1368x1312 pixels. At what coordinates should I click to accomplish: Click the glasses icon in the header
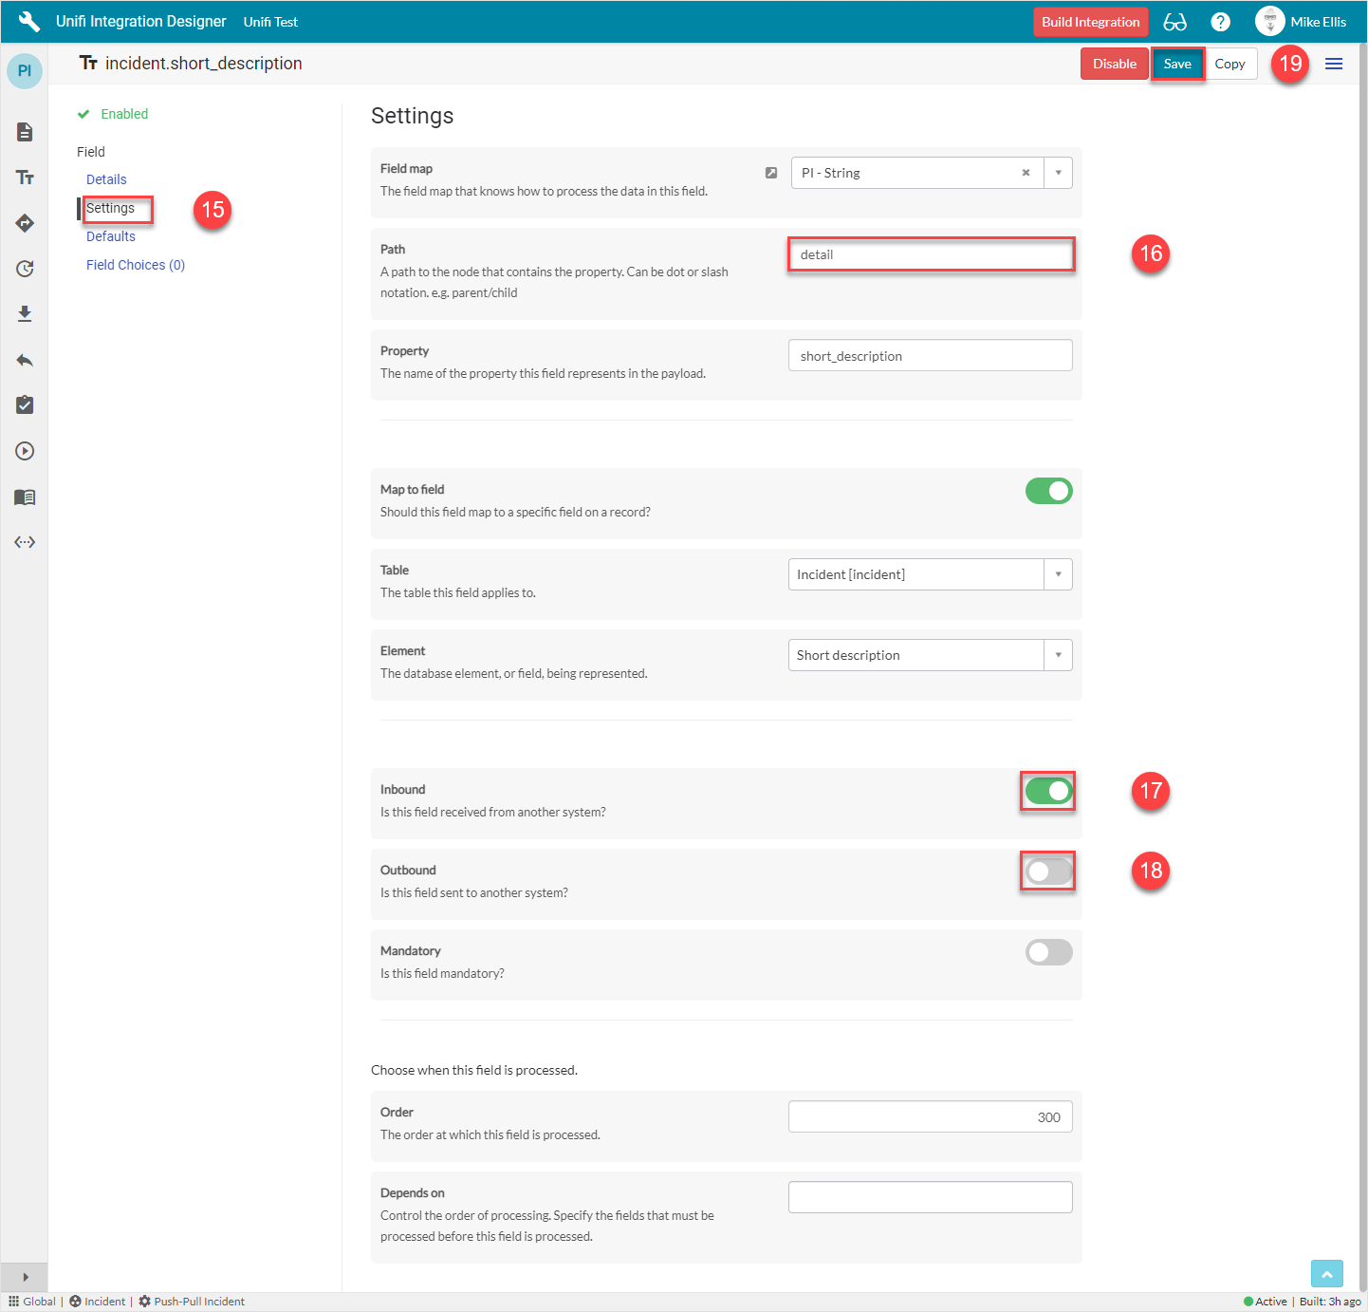point(1174,22)
